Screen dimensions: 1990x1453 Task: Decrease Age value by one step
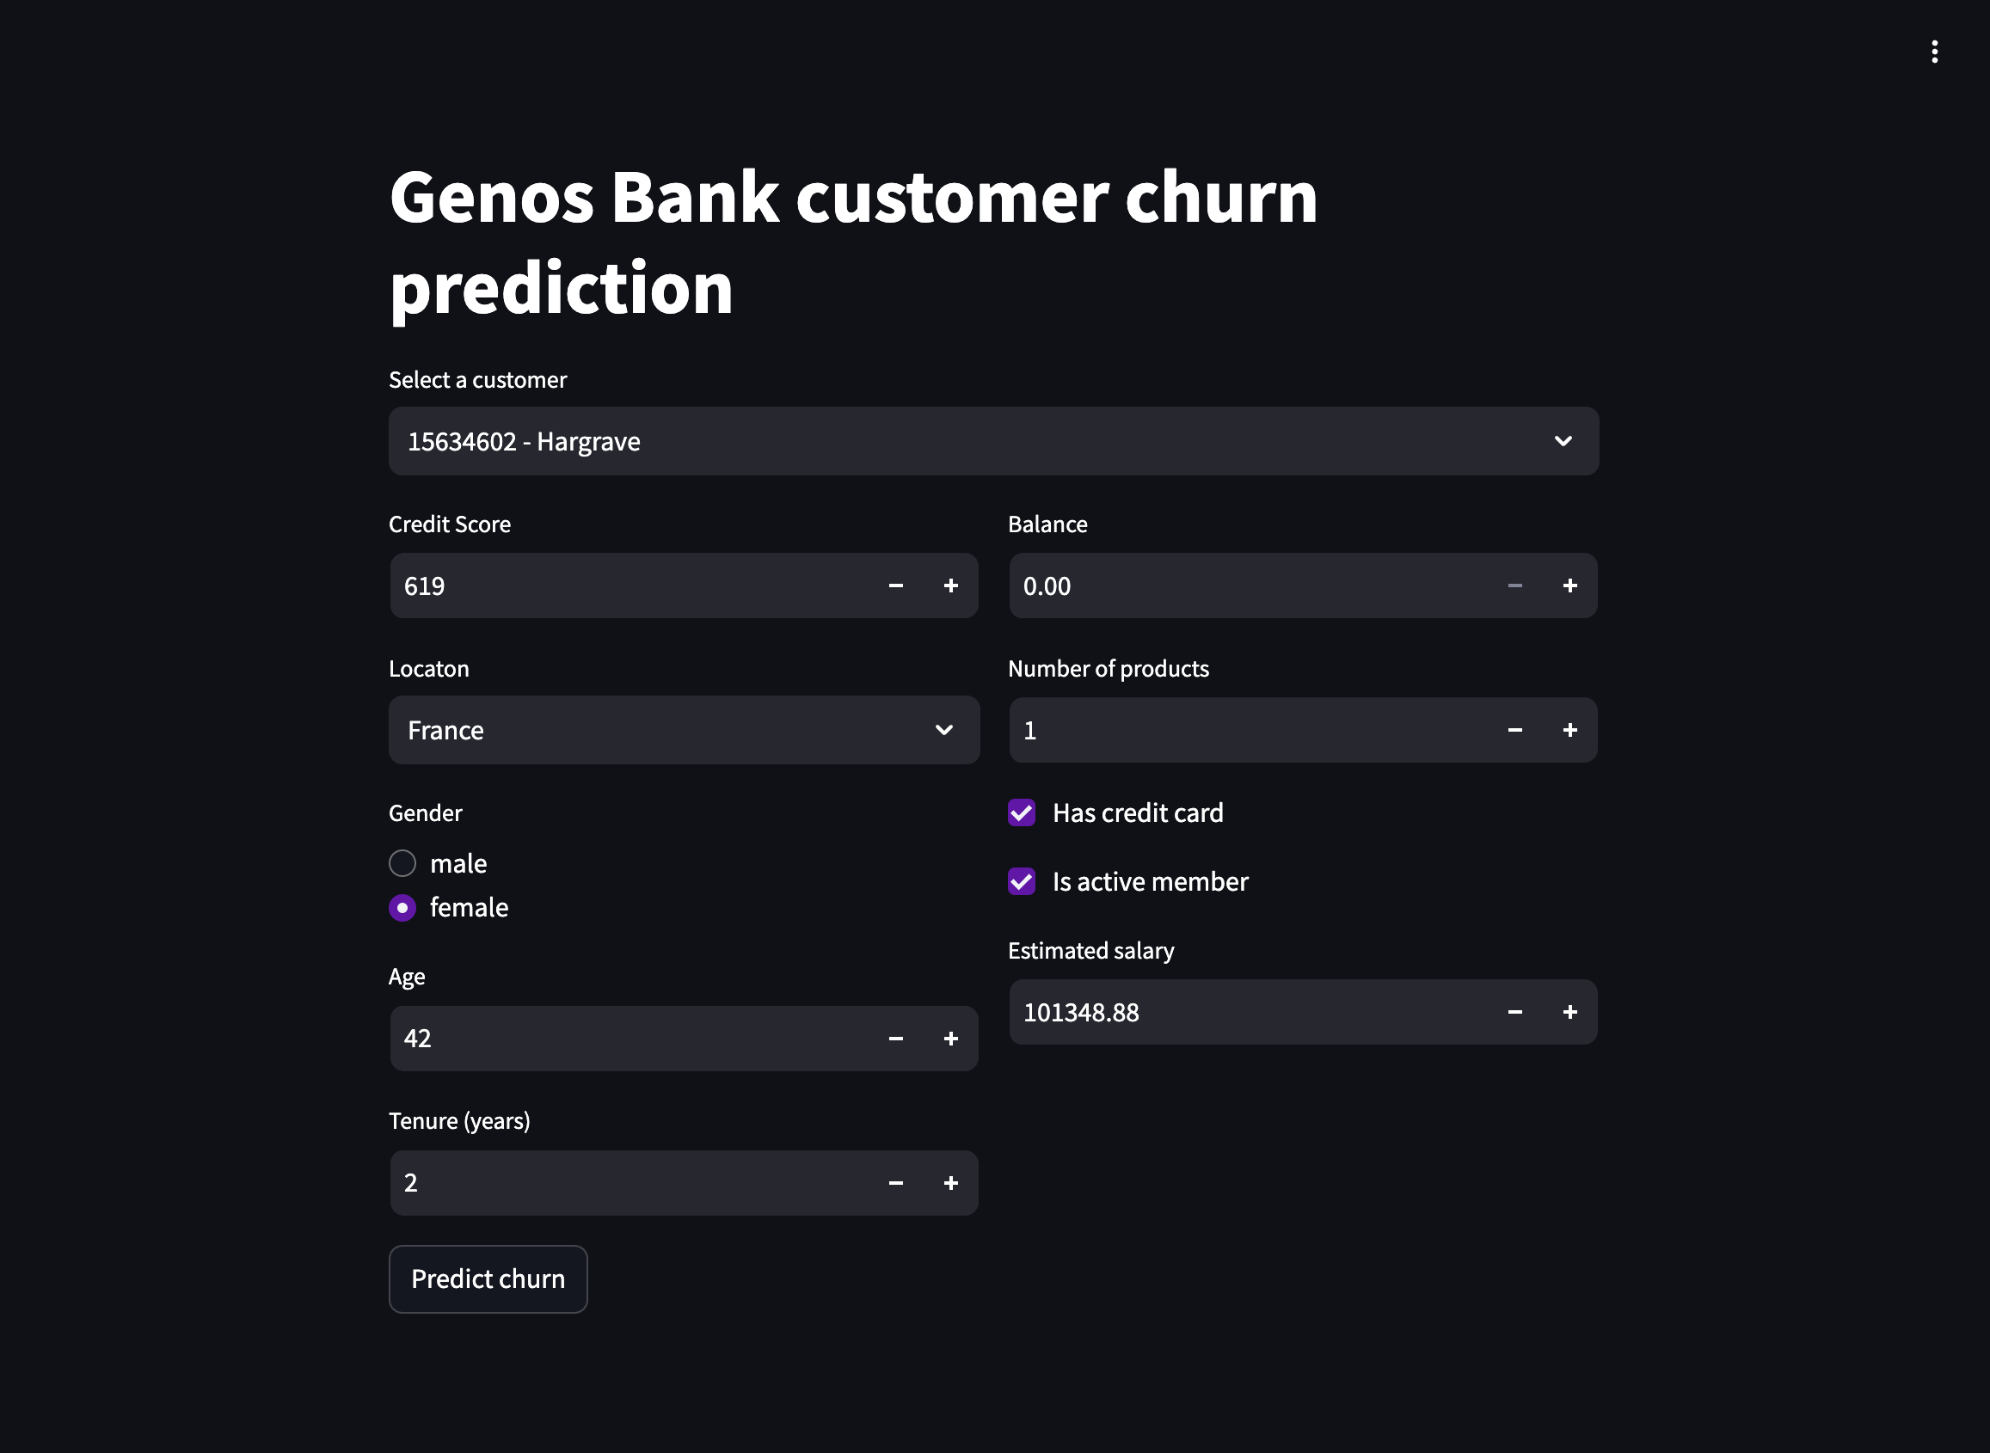coord(895,1038)
